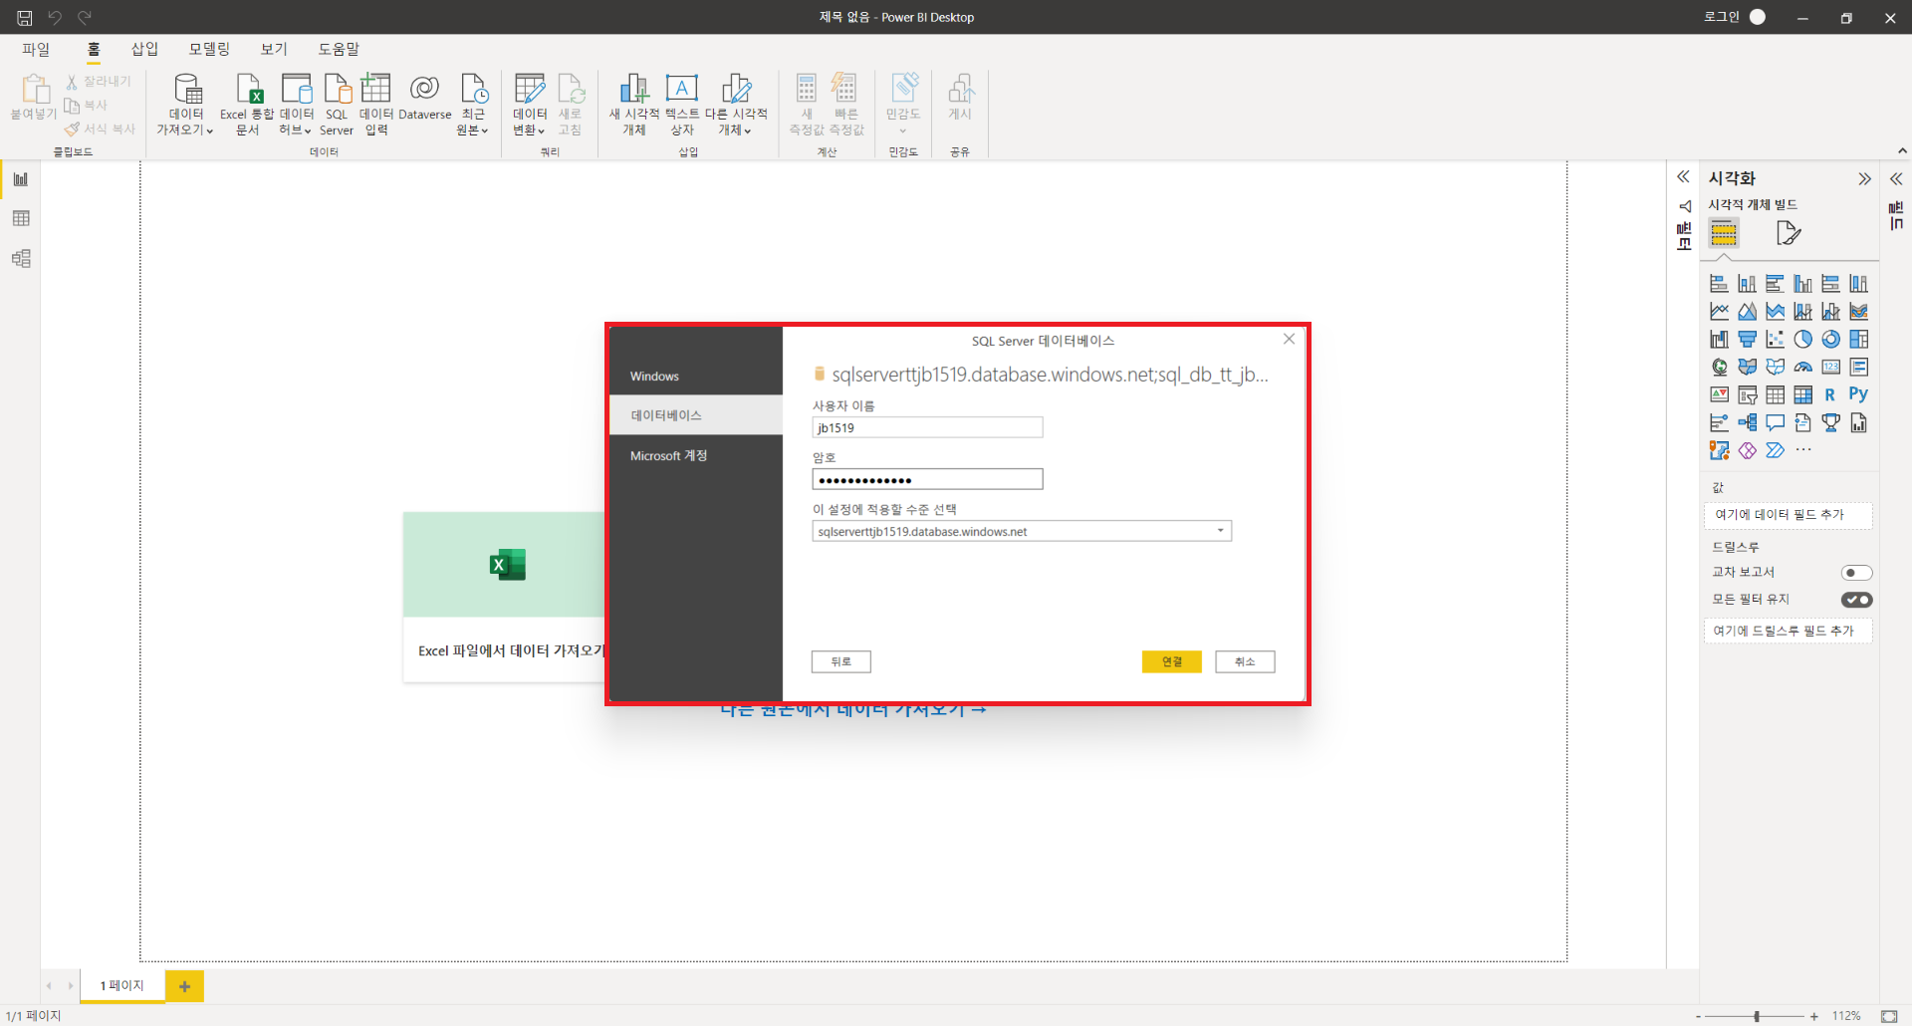Pick the Power Apps visual
Viewport: 1912px width, 1026px height.
pos(1747,451)
